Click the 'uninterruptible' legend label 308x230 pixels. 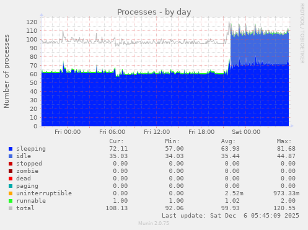coord(44,193)
